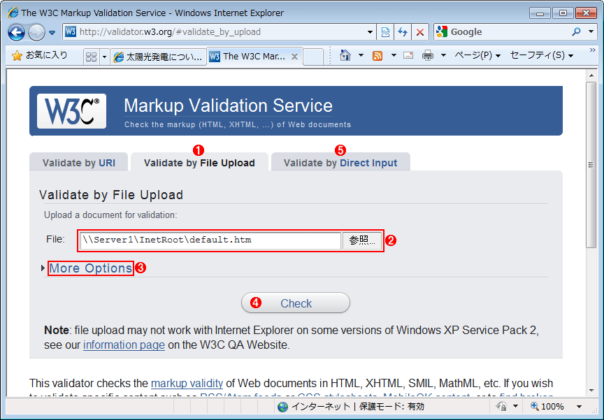This screenshot has height=420, width=604.
Task: Click the Compatibility View icon
Action: click(385, 32)
